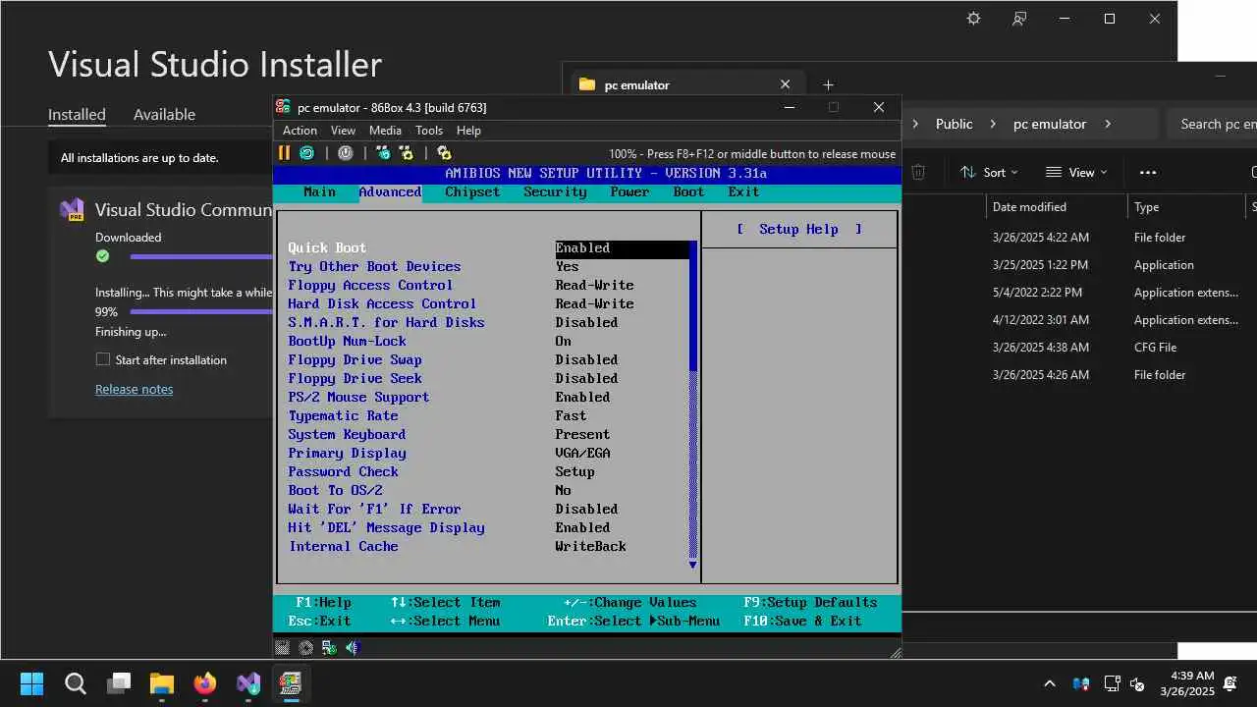This screenshot has height=707, width=1257.
Task: Click the 5/4/2022 2:22 PM date row
Action: pyautogui.click(x=1037, y=293)
